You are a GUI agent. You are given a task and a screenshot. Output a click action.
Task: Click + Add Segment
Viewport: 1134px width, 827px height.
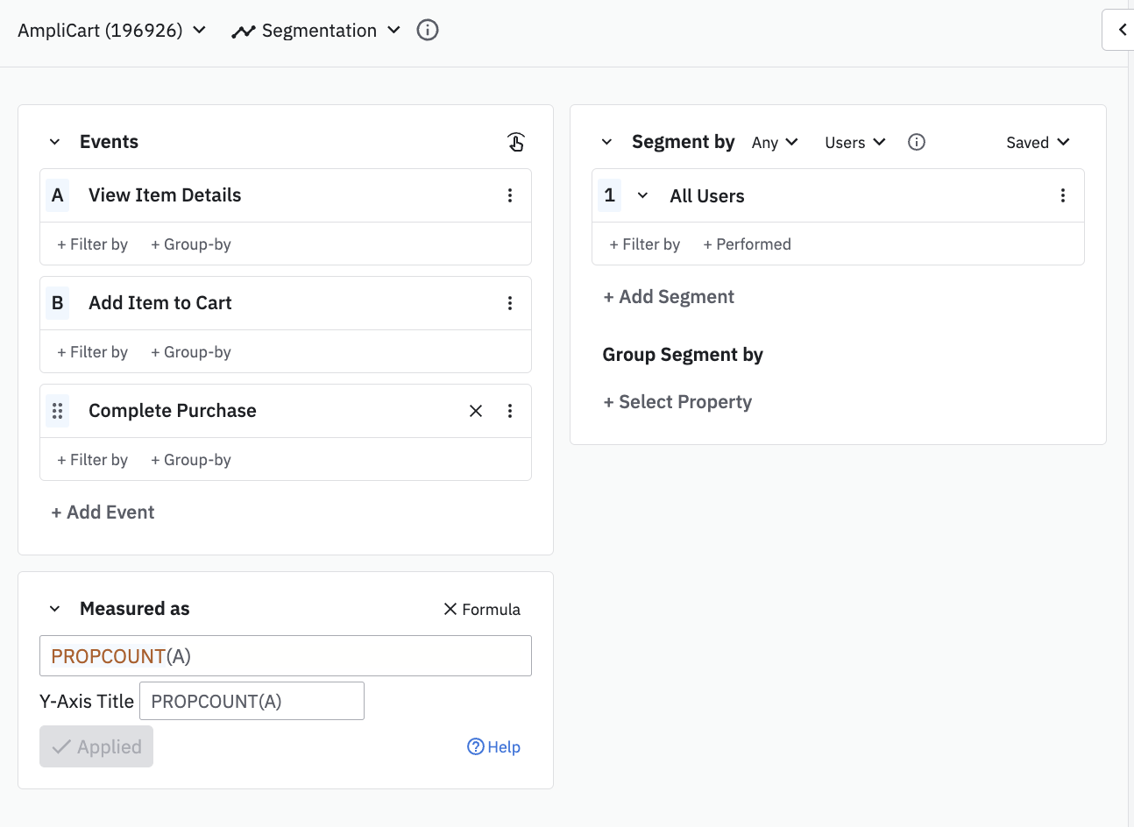pos(669,297)
